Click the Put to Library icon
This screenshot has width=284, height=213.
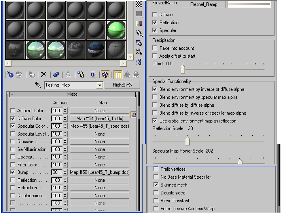click(x=81, y=74)
